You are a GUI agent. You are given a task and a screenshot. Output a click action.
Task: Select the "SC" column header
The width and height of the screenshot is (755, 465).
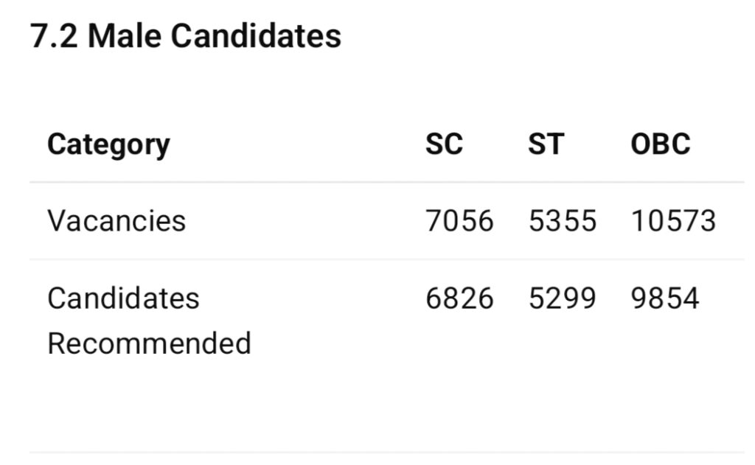pyautogui.click(x=444, y=144)
